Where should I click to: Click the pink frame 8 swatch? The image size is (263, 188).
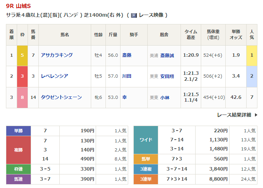(x=22, y=97)
